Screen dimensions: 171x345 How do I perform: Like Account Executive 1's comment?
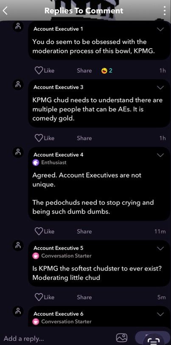pos(45,71)
